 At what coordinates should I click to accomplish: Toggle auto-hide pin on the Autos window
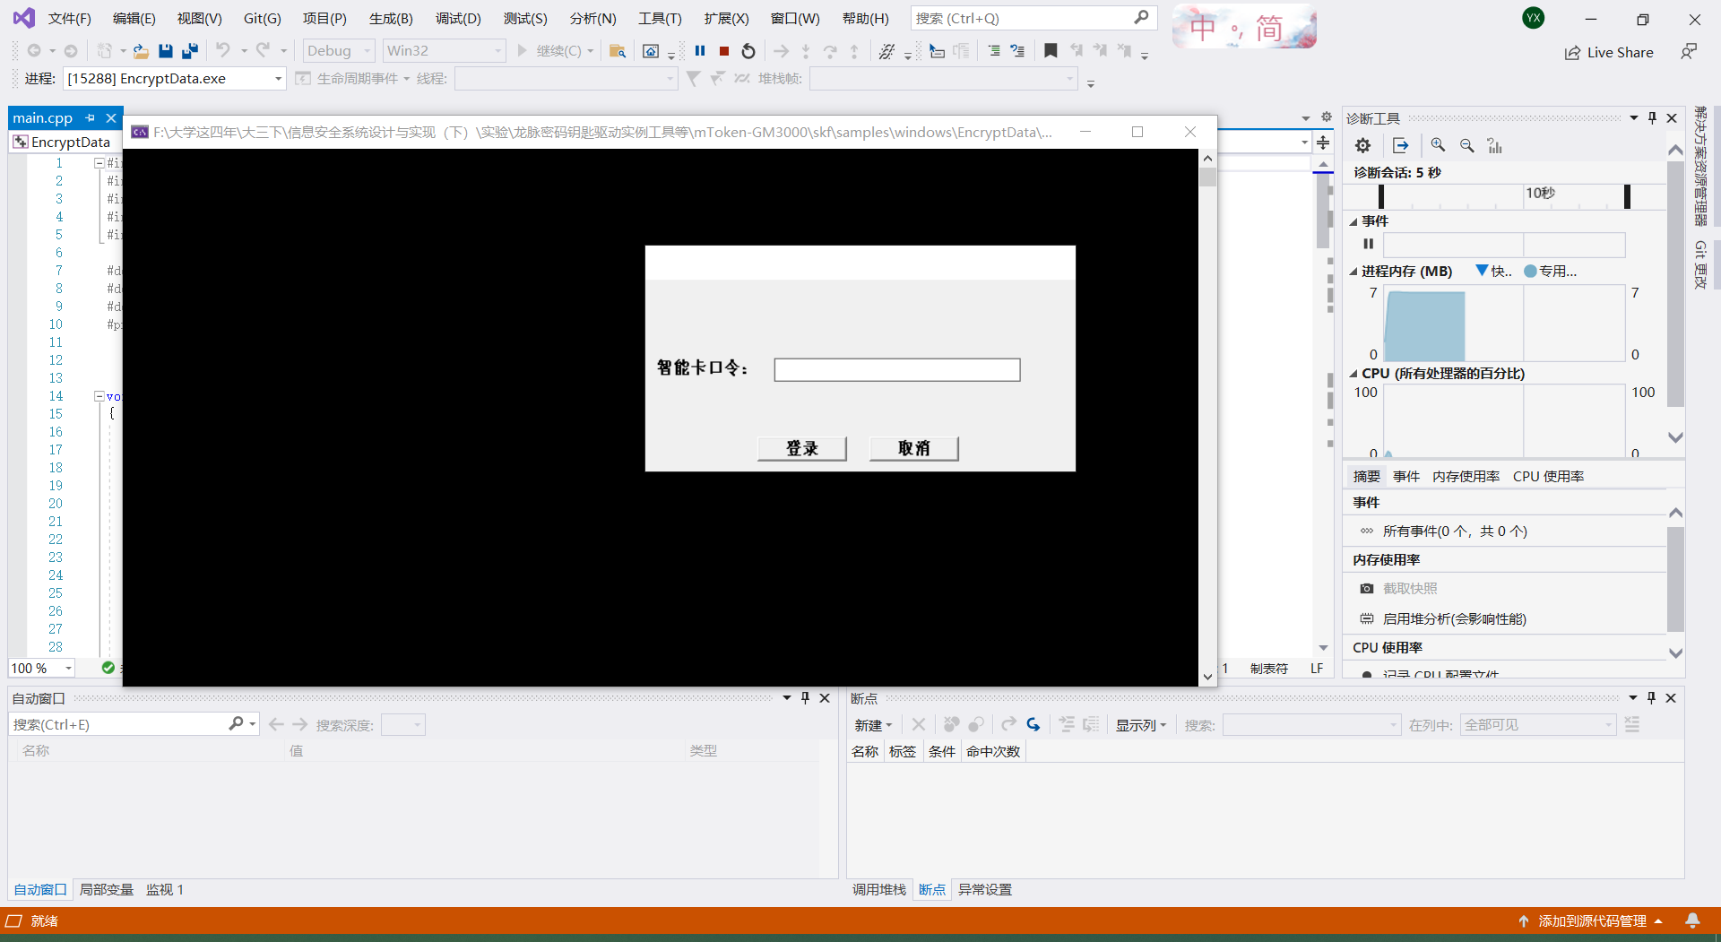pyautogui.click(x=805, y=698)
